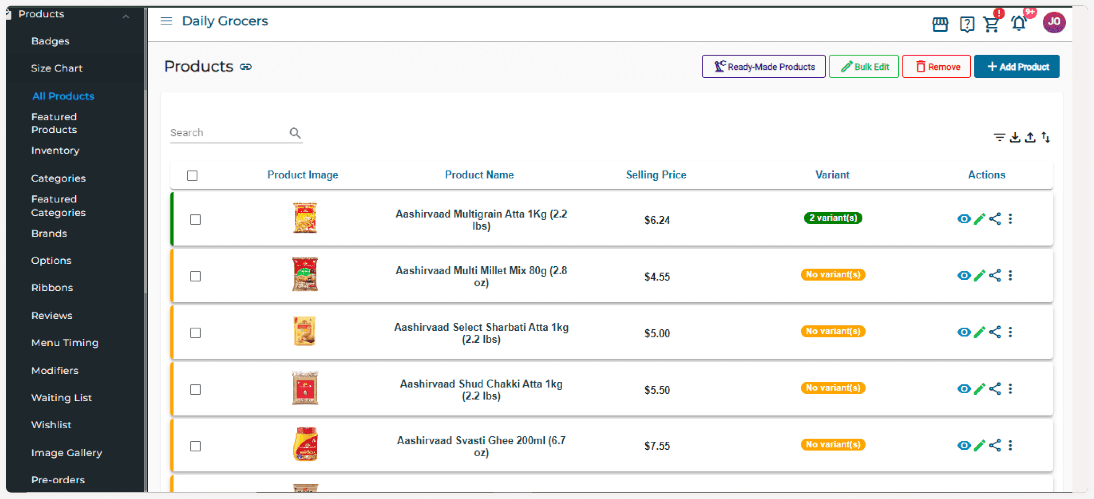The width and height of the screenshot is (1094, 499).
Task: Open more options for Aashirvaad Multigrain Atta
Action: pyautogui.click(x=1010, y=219)
